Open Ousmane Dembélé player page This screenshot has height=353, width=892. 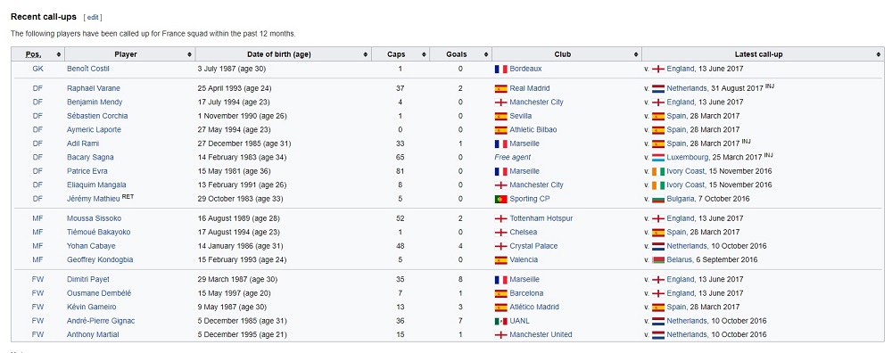(x=99, y=293)
